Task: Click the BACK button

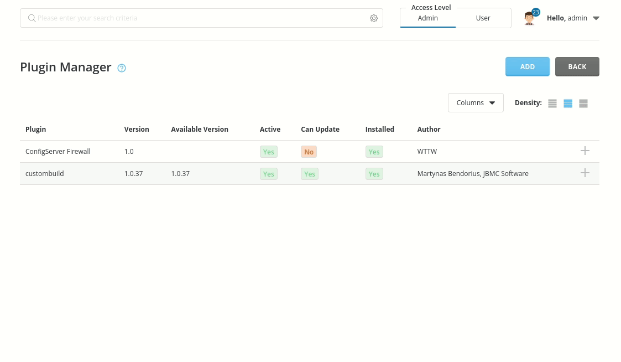Action: pos(577,66)
